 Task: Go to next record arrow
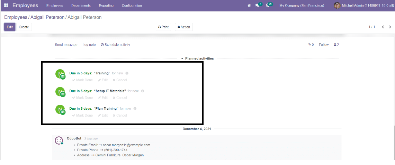pos(390,27)
